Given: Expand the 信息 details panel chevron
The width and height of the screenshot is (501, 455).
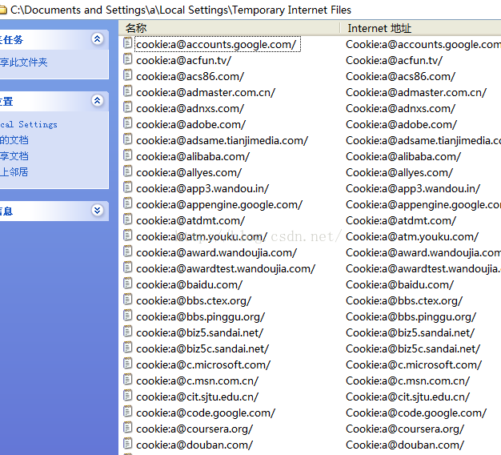Looking at the screenshot, I should point(98,210).
